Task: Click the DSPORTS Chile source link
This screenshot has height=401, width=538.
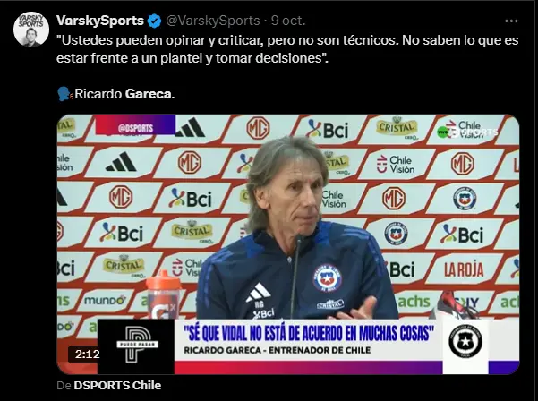Action: click(117, 385)
